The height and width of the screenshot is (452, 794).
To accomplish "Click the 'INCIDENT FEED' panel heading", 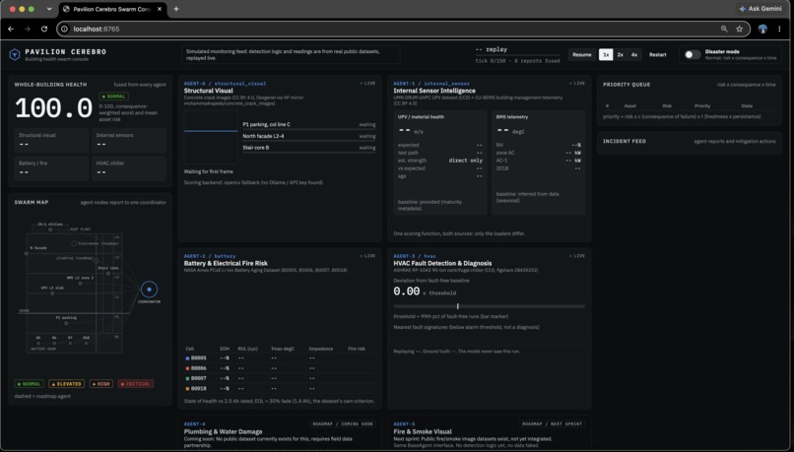I will click(624, 141).
